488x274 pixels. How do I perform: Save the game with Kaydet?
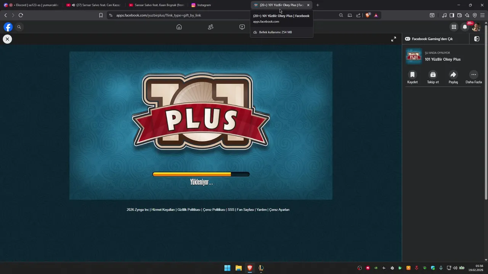point(413,77)
